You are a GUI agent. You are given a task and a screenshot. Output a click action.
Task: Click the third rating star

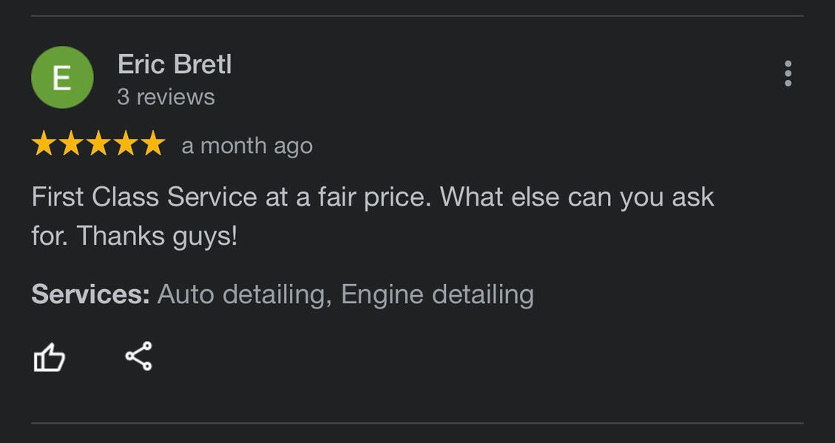click(98, 144)
